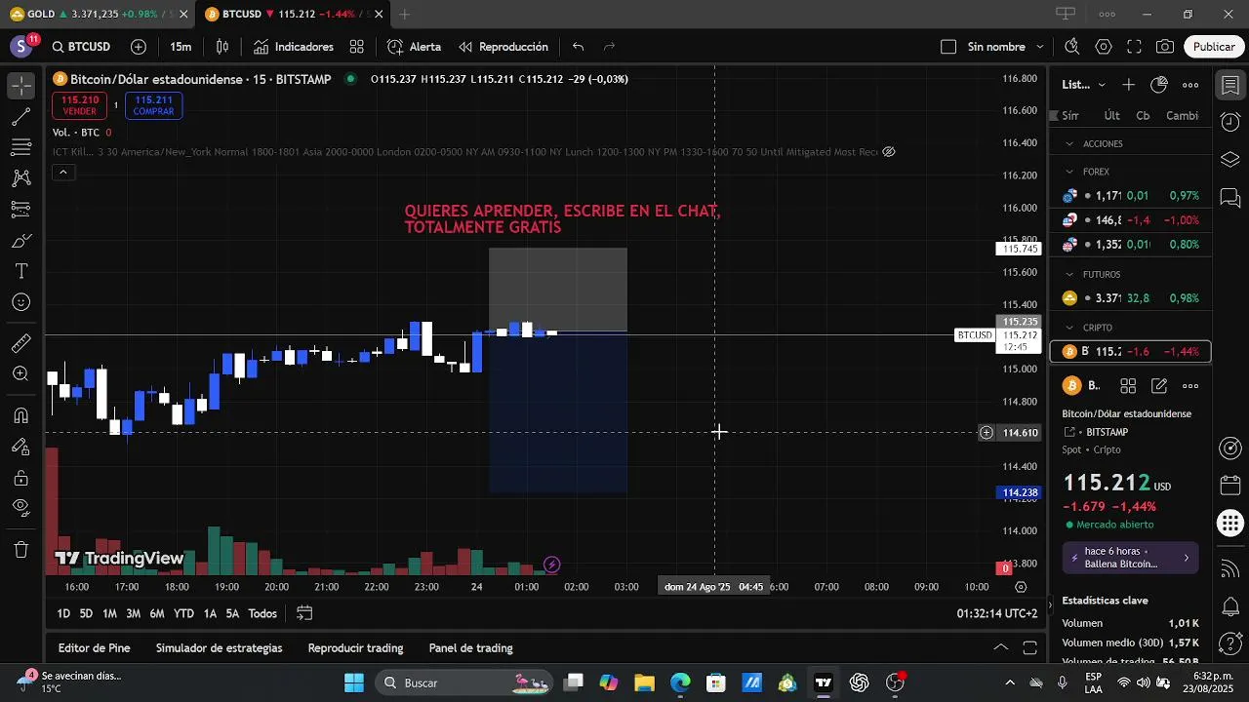Click the blue COMPRAR buy button
This screenshot has width=1249, height=702.
(153, 105)
